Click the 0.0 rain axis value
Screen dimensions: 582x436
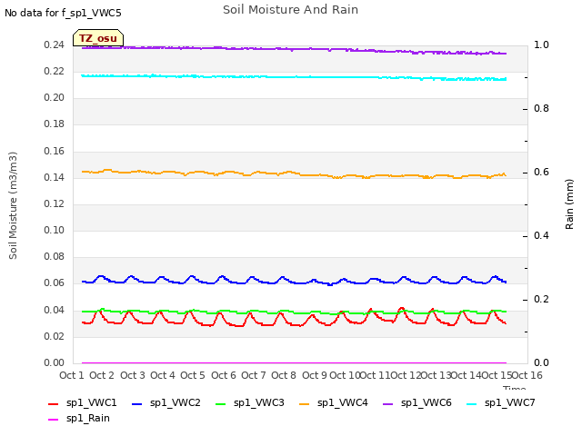541,362
